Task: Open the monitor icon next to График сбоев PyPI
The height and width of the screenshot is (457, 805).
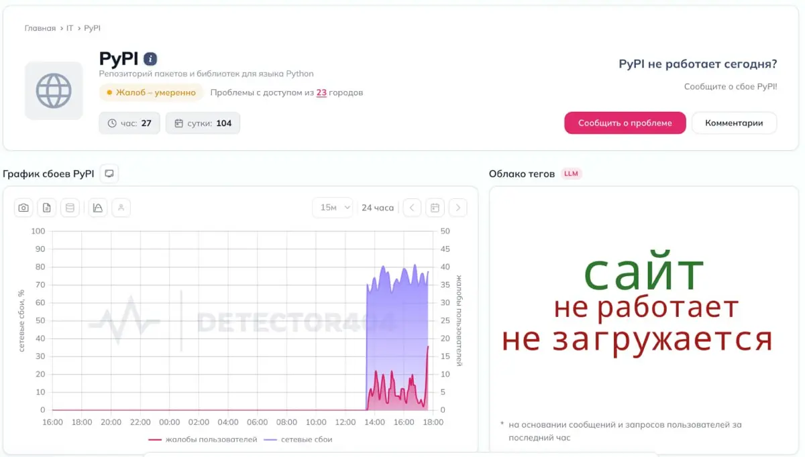Action: [109, 174]
